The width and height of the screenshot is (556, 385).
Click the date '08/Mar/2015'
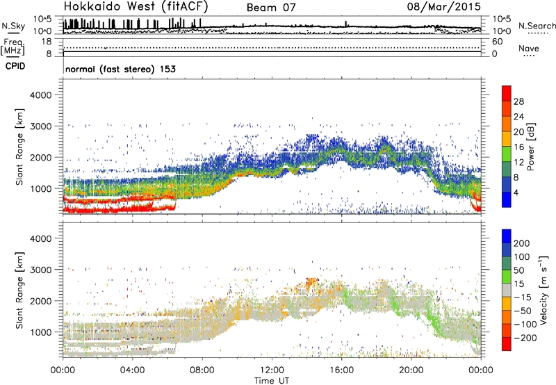pyautogui.click(x=443, y=6)
